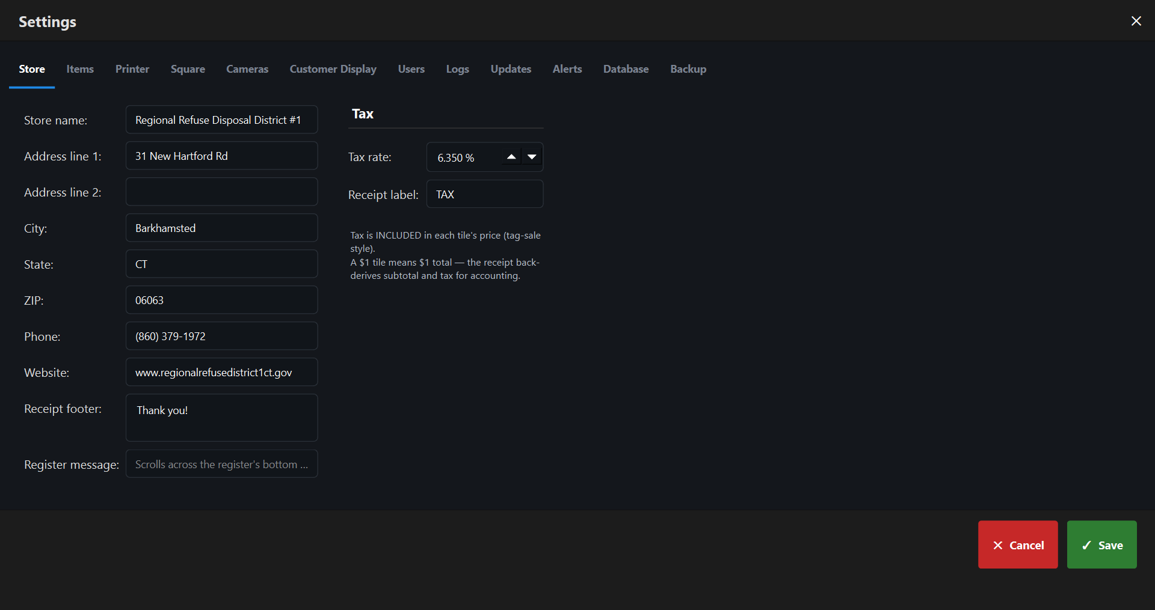Select the Store tab
The width and height of the screenshot is (1155, 610).
[32, 69]
